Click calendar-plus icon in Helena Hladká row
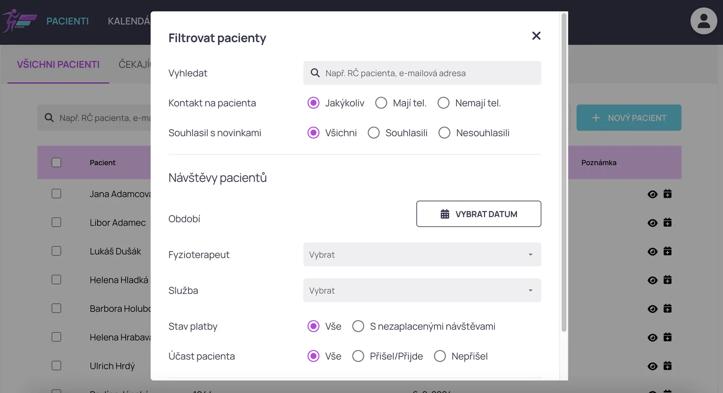This screenshot has height=393, width=723. (668, 280)
